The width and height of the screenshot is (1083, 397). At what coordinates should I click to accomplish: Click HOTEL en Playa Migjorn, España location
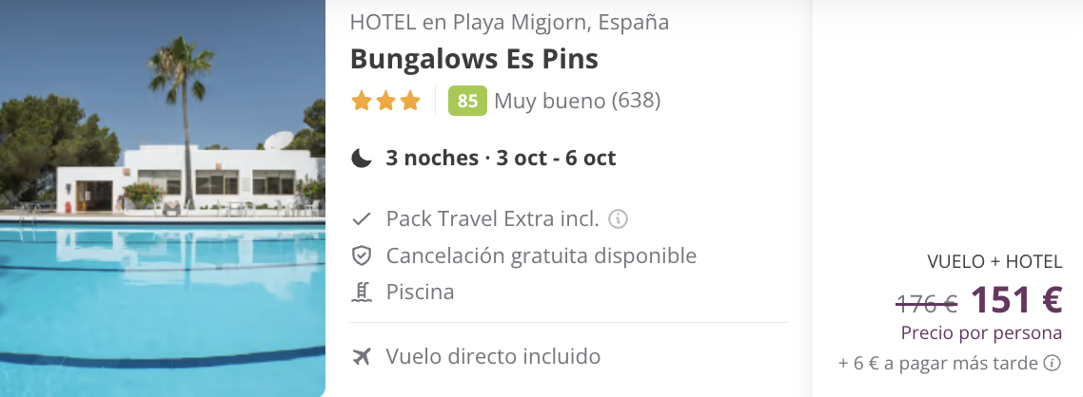click(510, 22)
